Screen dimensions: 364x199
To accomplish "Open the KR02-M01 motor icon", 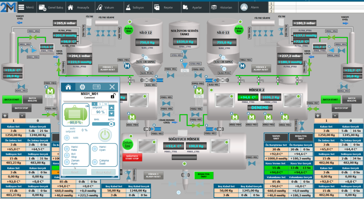I will pos(285,117).
